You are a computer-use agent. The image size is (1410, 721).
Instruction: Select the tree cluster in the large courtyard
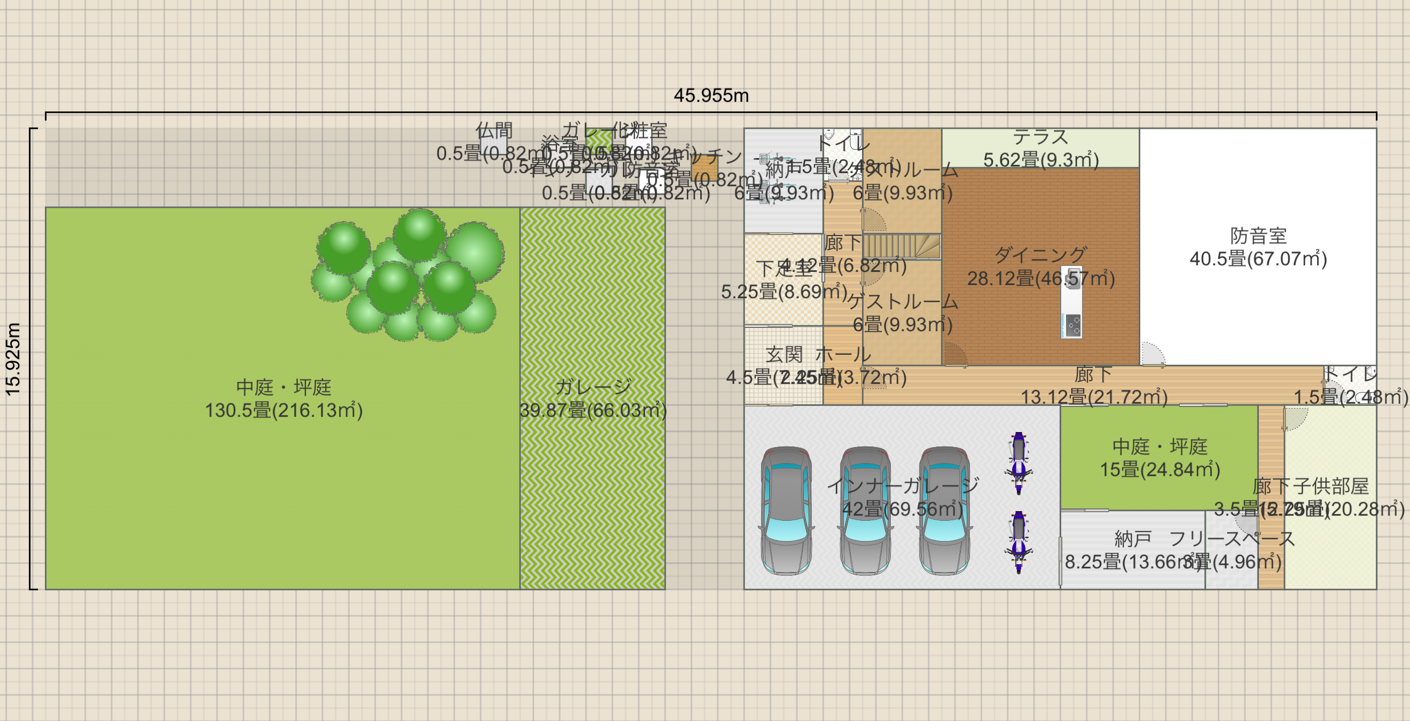tap(408, 275)
